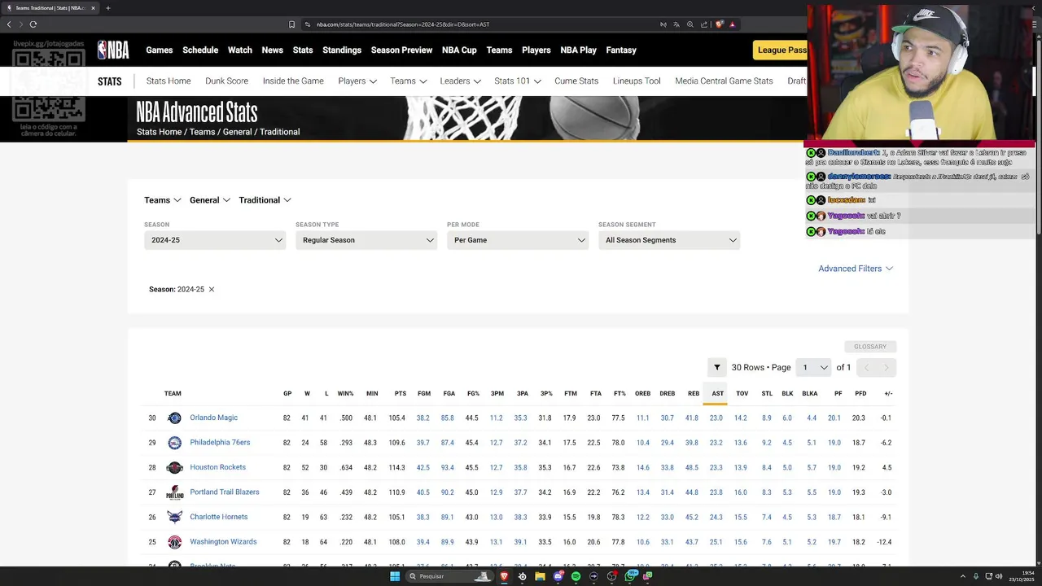Go to previous table page arrow
Viewport: 1042px width, 586px height.
point(866,367)
